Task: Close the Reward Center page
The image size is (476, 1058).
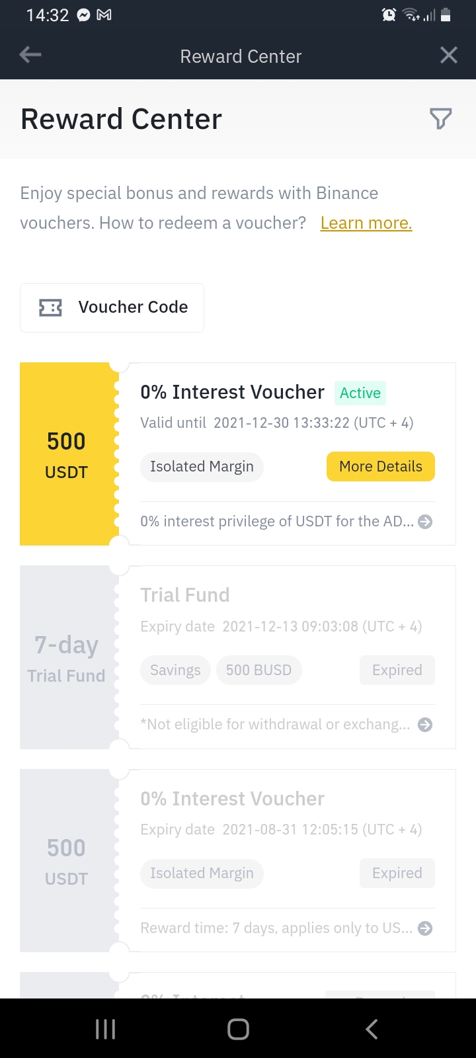Action: click(449, 56)
